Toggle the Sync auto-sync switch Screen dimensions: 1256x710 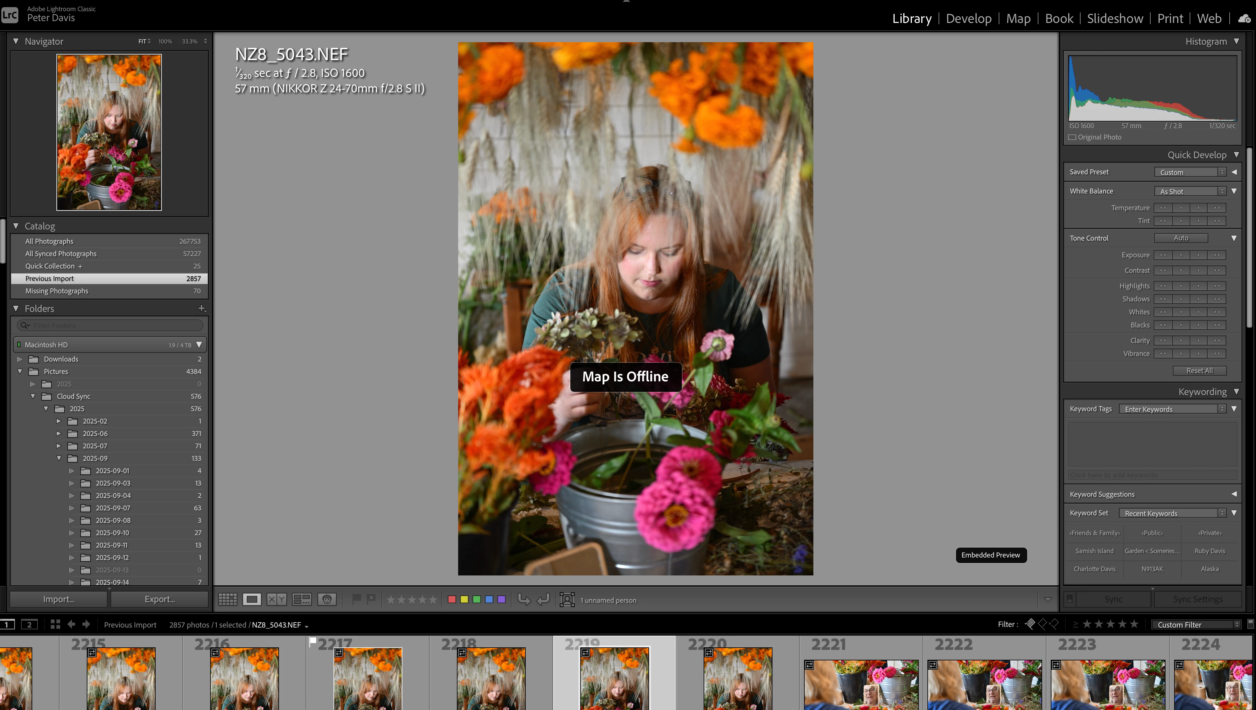tap(1070, 599)
